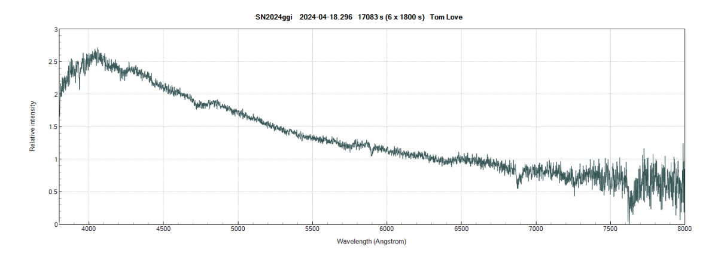
Task: Click the 5000 wavelength tick label
Action: (238, 229)
